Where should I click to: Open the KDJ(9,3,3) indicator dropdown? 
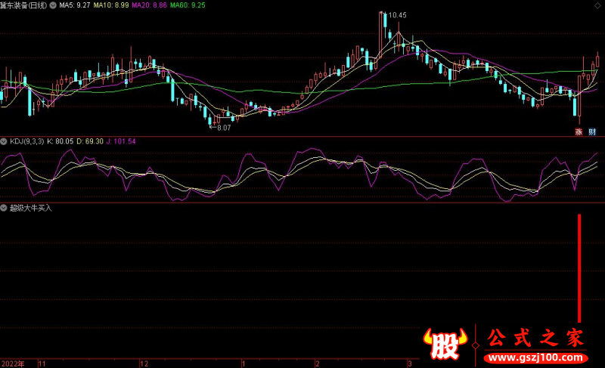[x=4, y=141]
